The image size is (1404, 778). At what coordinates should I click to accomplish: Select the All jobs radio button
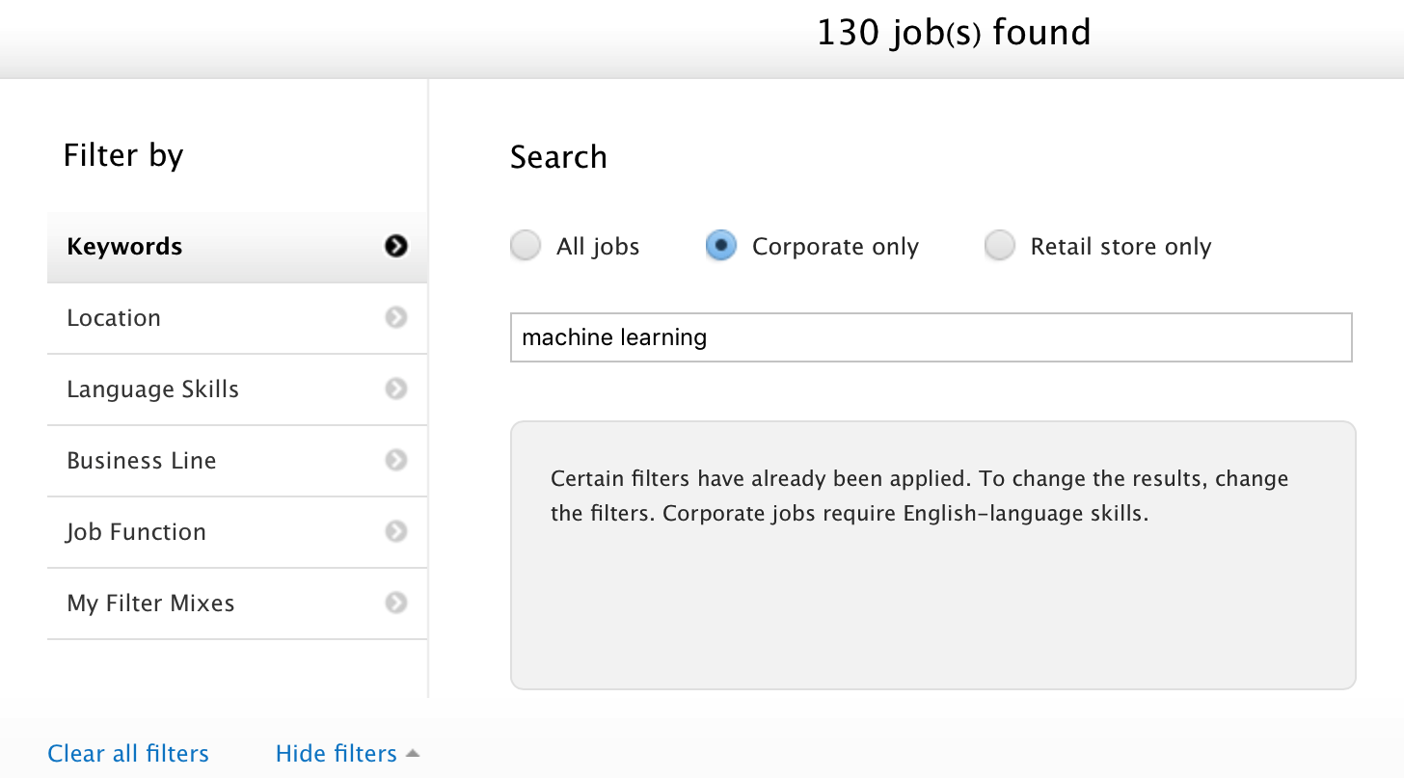pos(526,247)
